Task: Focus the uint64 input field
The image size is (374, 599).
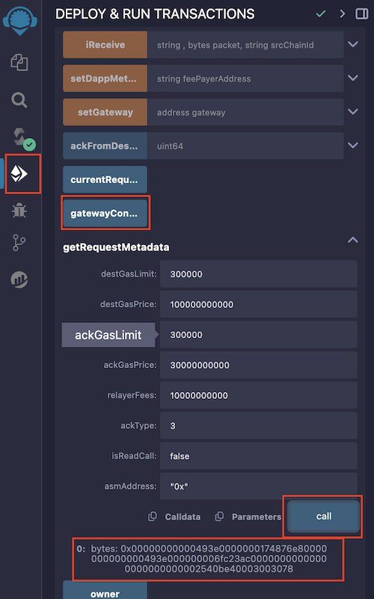Action: pos(245,145)
